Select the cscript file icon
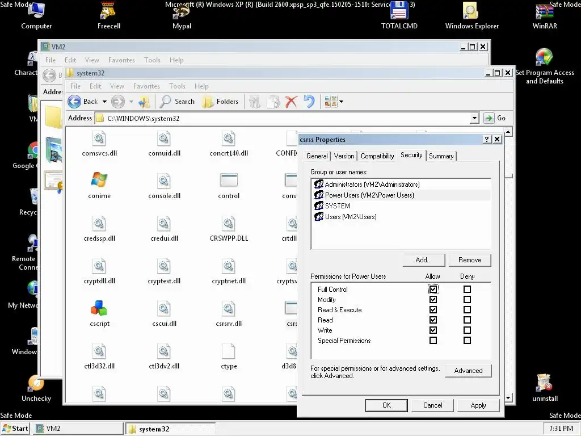This screenshot has width=581, height=436. [99, 308]
